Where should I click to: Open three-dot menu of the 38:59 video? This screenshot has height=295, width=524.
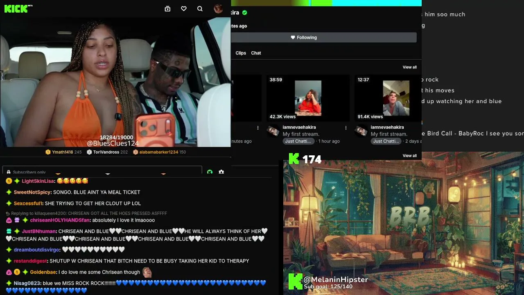pyautogui.click(x=346, y=128)
